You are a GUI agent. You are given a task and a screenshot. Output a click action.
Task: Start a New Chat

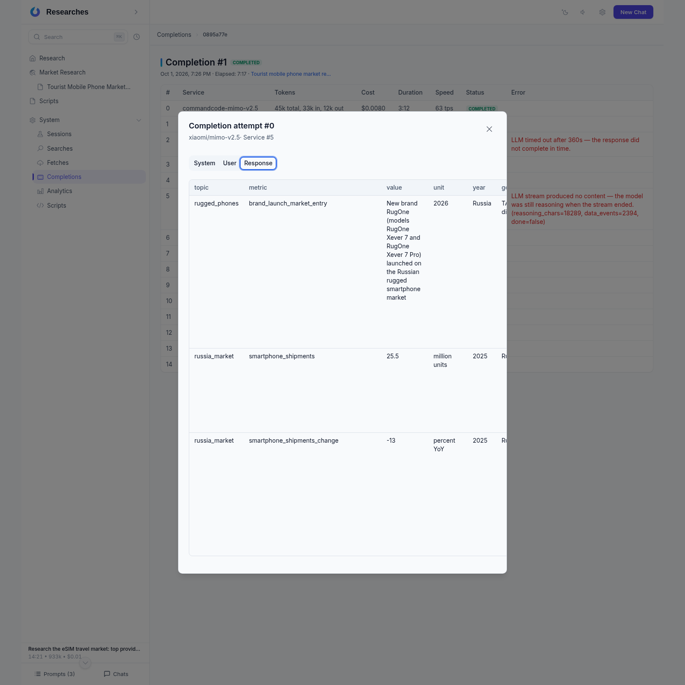tap(633, 12)
